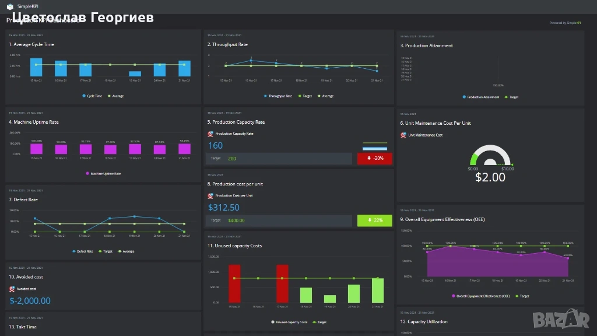Click the green up-arrow 22% indicator
597x336 pixels.
[x=374, y=220]
